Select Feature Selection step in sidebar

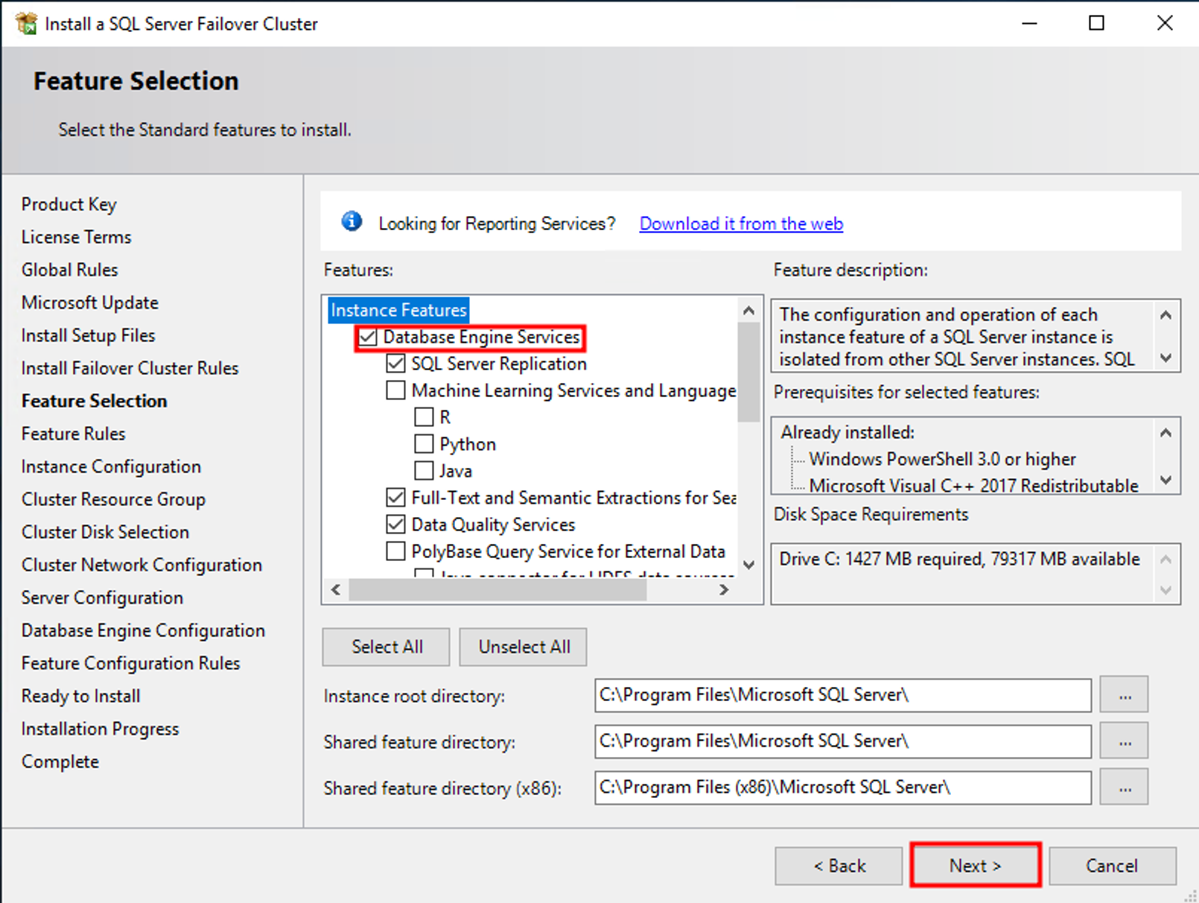(x=94, y=401)
